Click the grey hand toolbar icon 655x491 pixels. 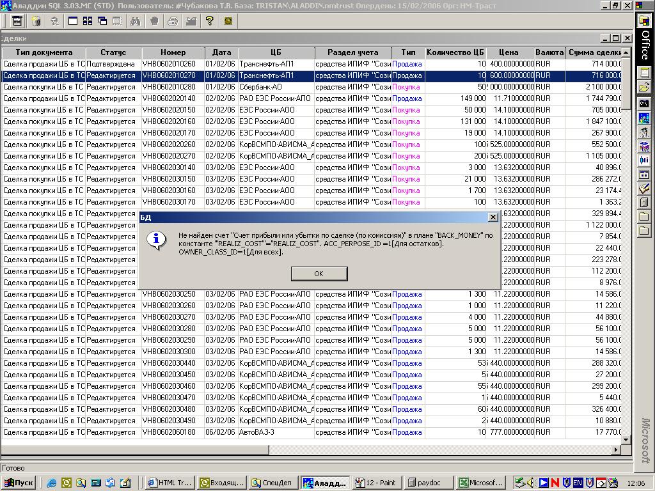[154, 21]
